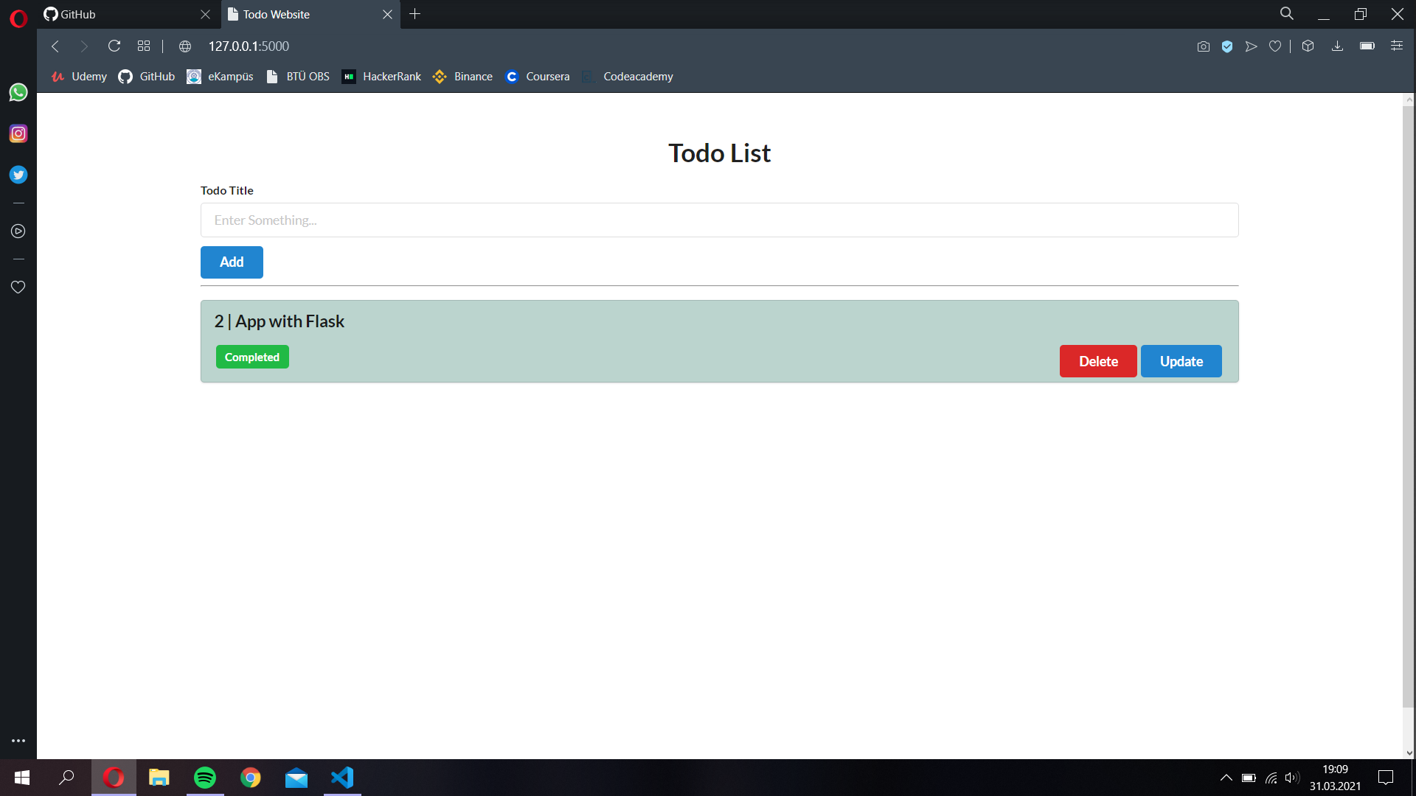1416x796 pixels.
Task: Open the HackerRank bookmark
Action: [382, 77]
